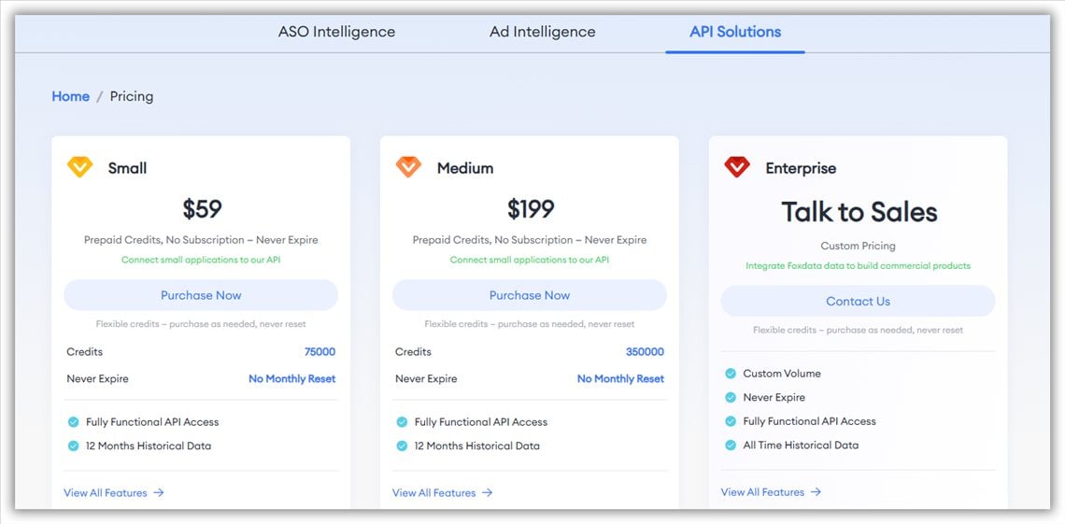Click Small plan Flexible credits note
Screen dimensions: 1065x524
tap(201, 324)
